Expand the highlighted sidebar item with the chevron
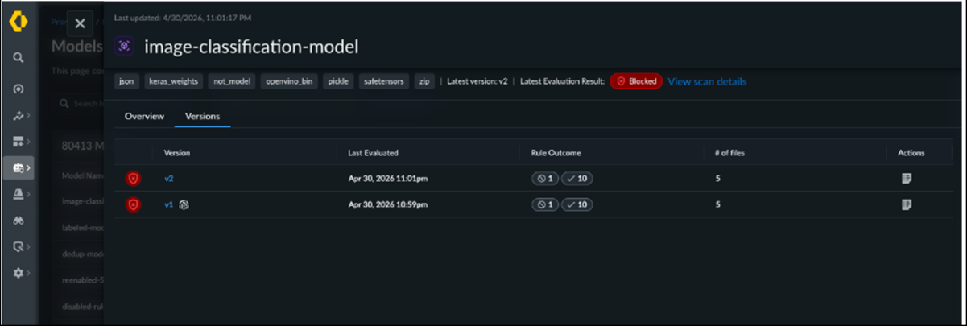This screenshot has height=326, width=967. tap(29, 168)
